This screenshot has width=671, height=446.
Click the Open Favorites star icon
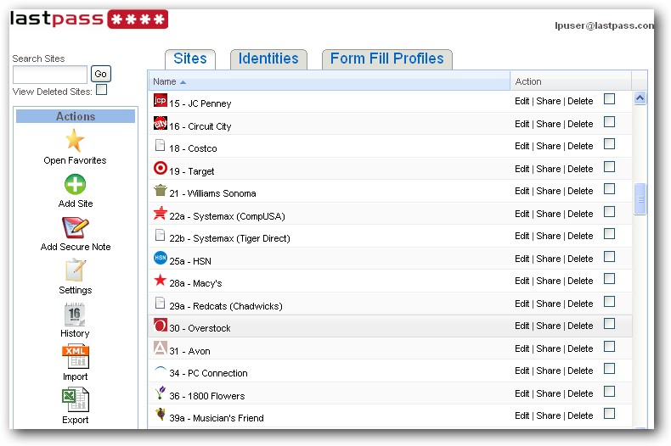tap(75, 141)
